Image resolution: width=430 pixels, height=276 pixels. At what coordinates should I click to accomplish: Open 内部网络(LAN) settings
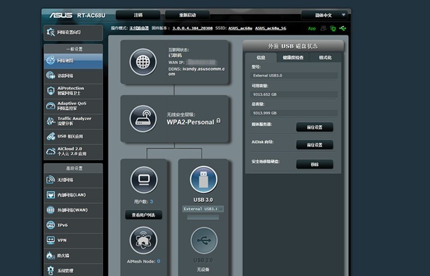pyautogui.click(x=73, y=195)
